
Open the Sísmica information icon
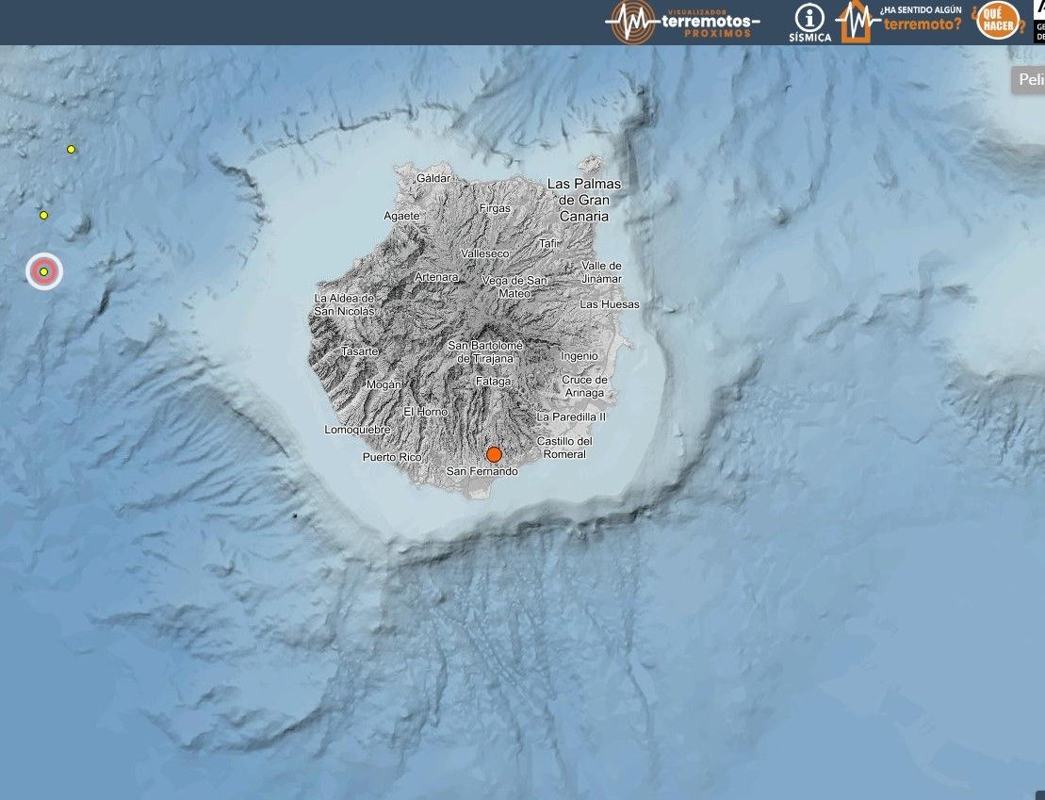(809, 22)
